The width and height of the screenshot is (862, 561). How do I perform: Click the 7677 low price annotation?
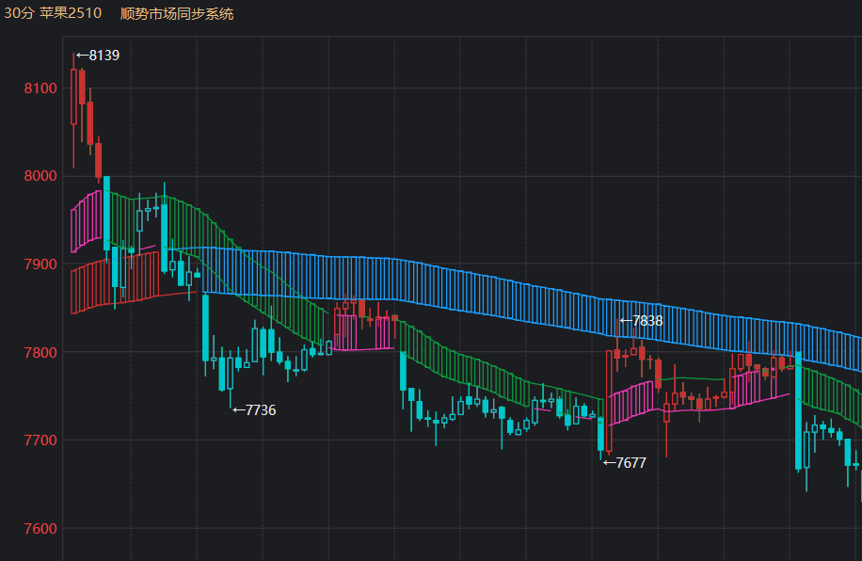[625, 463]
